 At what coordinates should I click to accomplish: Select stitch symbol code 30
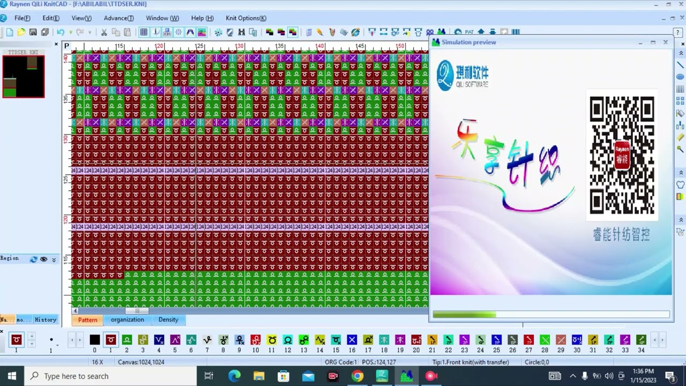click(x=577, y=340)
